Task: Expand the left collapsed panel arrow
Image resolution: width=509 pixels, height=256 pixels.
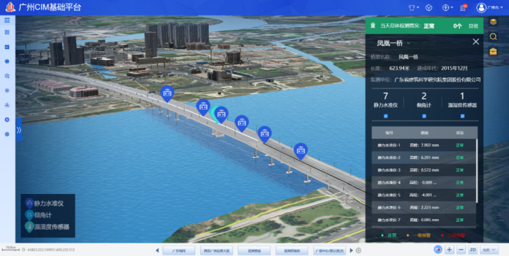Action: coord(19,129)
